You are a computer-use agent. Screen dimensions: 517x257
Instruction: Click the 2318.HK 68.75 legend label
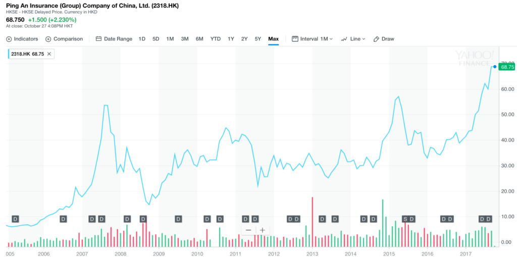click(x=28, y=54)
